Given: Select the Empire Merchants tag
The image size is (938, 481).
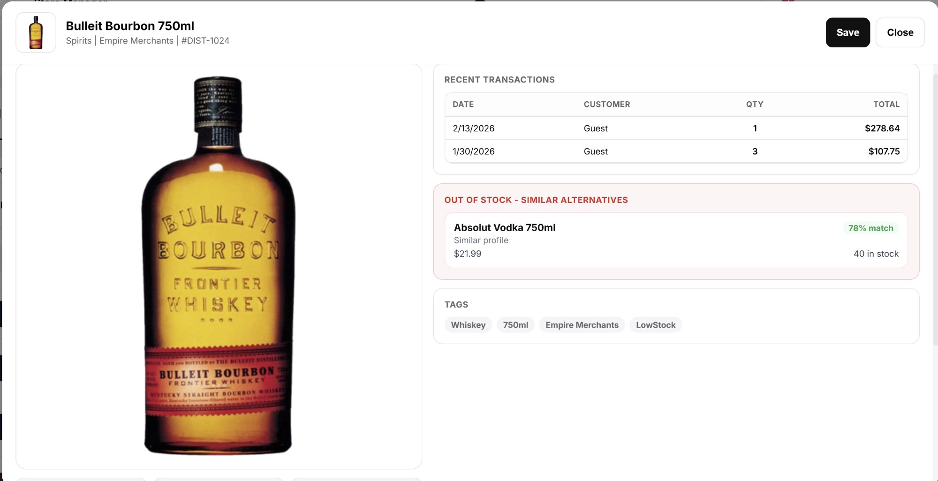Looking at the screenshot, I should point(582,324).
